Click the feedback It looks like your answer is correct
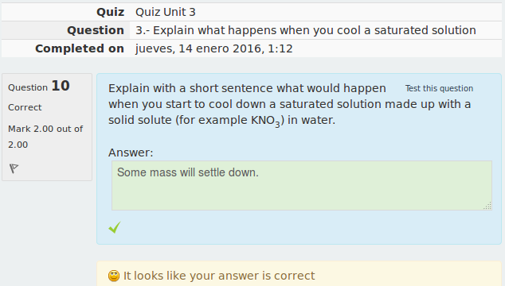505x286 pixels. tap(219, 276)
